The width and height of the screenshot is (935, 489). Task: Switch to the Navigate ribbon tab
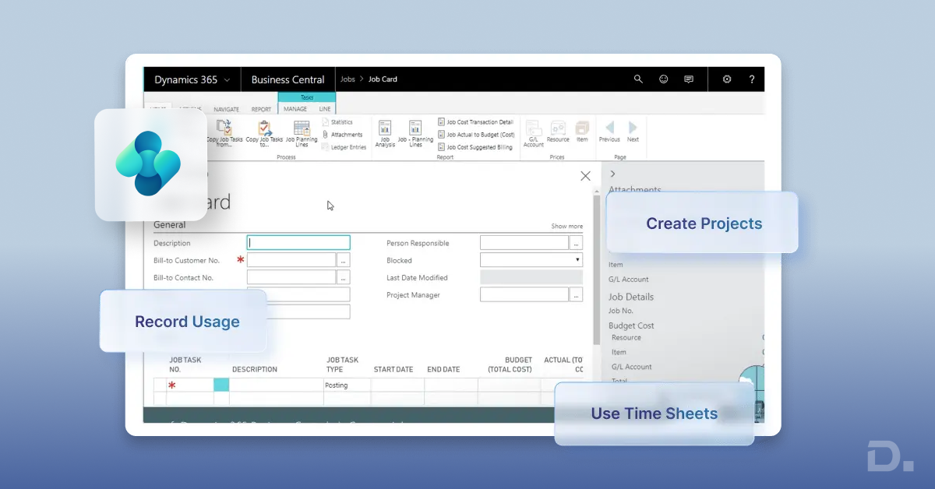pyautogui.click(x=227, y=109)
